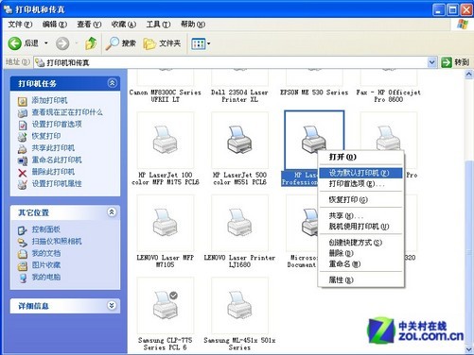Choose 创建快捷方式 in the context menu
Image resolution: width=474 pixels, height=355 pixels.
pyautogui.click(x=361, y=243)
